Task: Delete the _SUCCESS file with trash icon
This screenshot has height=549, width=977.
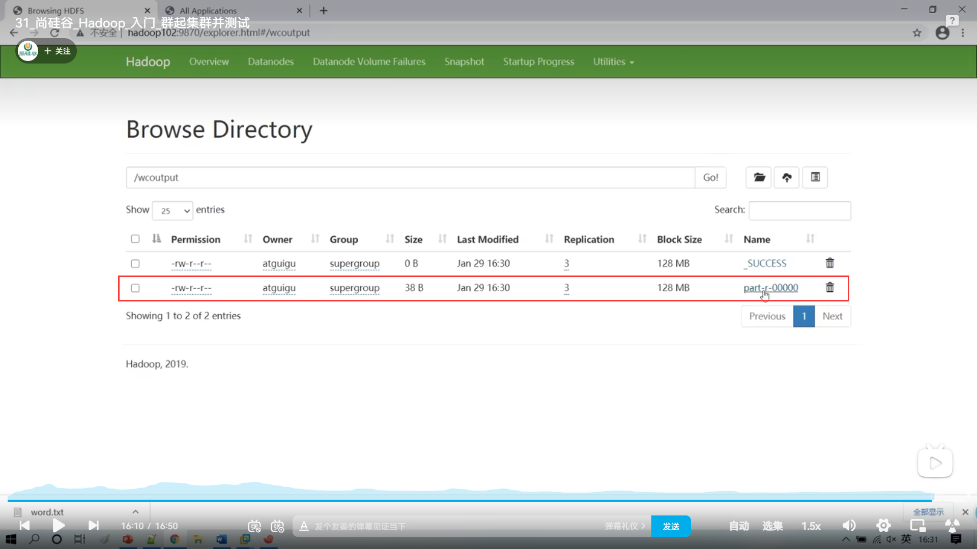Action: tap(830, 263)
